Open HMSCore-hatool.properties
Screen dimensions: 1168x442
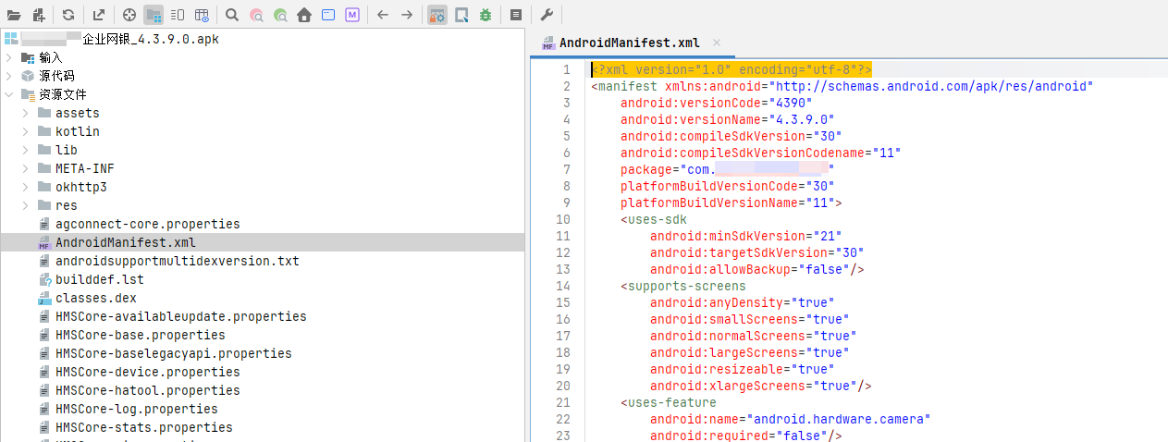(x=147, y=390)
